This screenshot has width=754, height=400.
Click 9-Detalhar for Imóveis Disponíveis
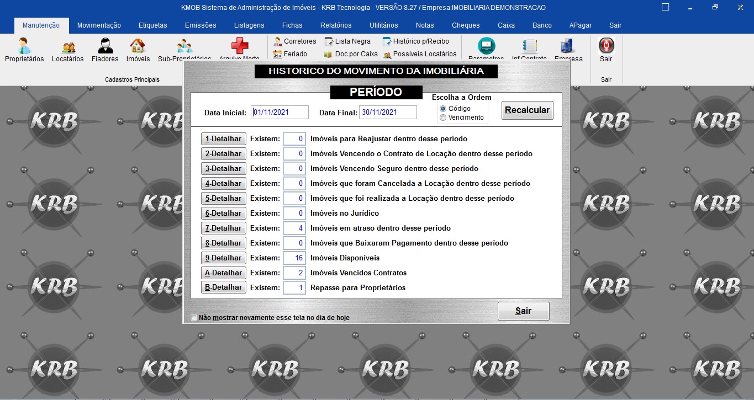point(224,258)
